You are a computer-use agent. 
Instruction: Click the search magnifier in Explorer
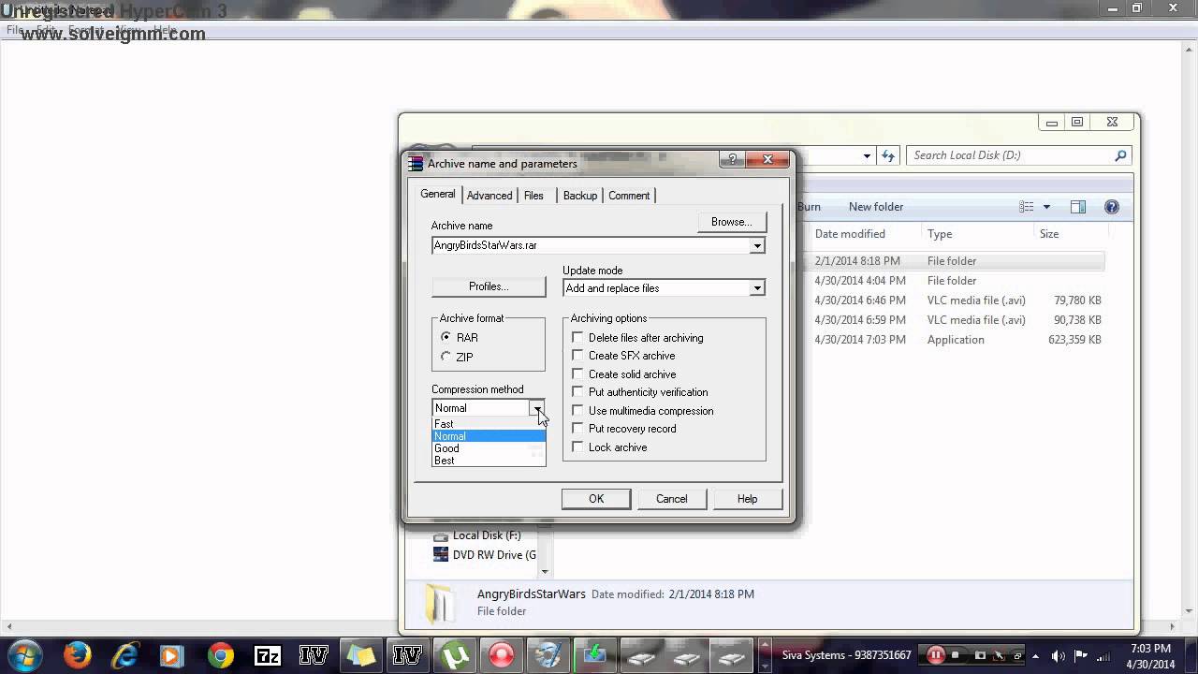[x=1120, y=155]
